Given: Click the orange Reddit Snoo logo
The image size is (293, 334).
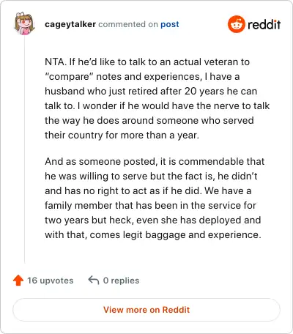Looking at the screenshot, I should (x=236, y=24).
